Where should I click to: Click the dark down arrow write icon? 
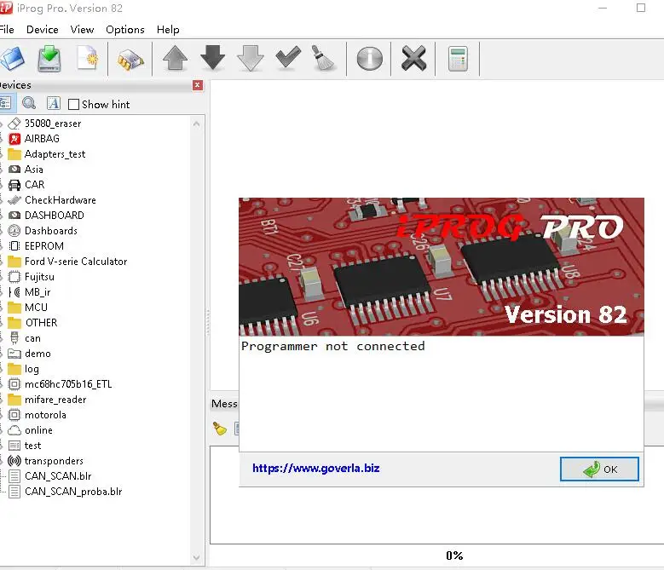pos(212,58)
